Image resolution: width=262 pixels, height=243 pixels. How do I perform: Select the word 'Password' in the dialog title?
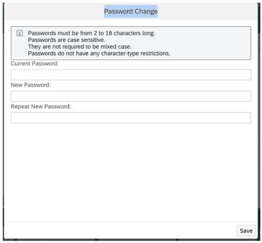pyautogui.click(x=118, y=11)
